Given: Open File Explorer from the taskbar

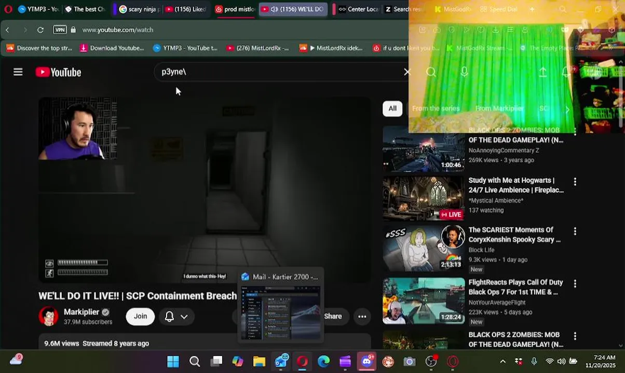Looking at the screenshot, I should click(x=259, y=362).
